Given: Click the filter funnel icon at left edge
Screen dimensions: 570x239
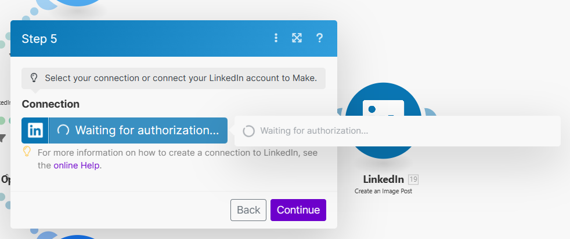Looking at the screenshot, I should (2, 138).
